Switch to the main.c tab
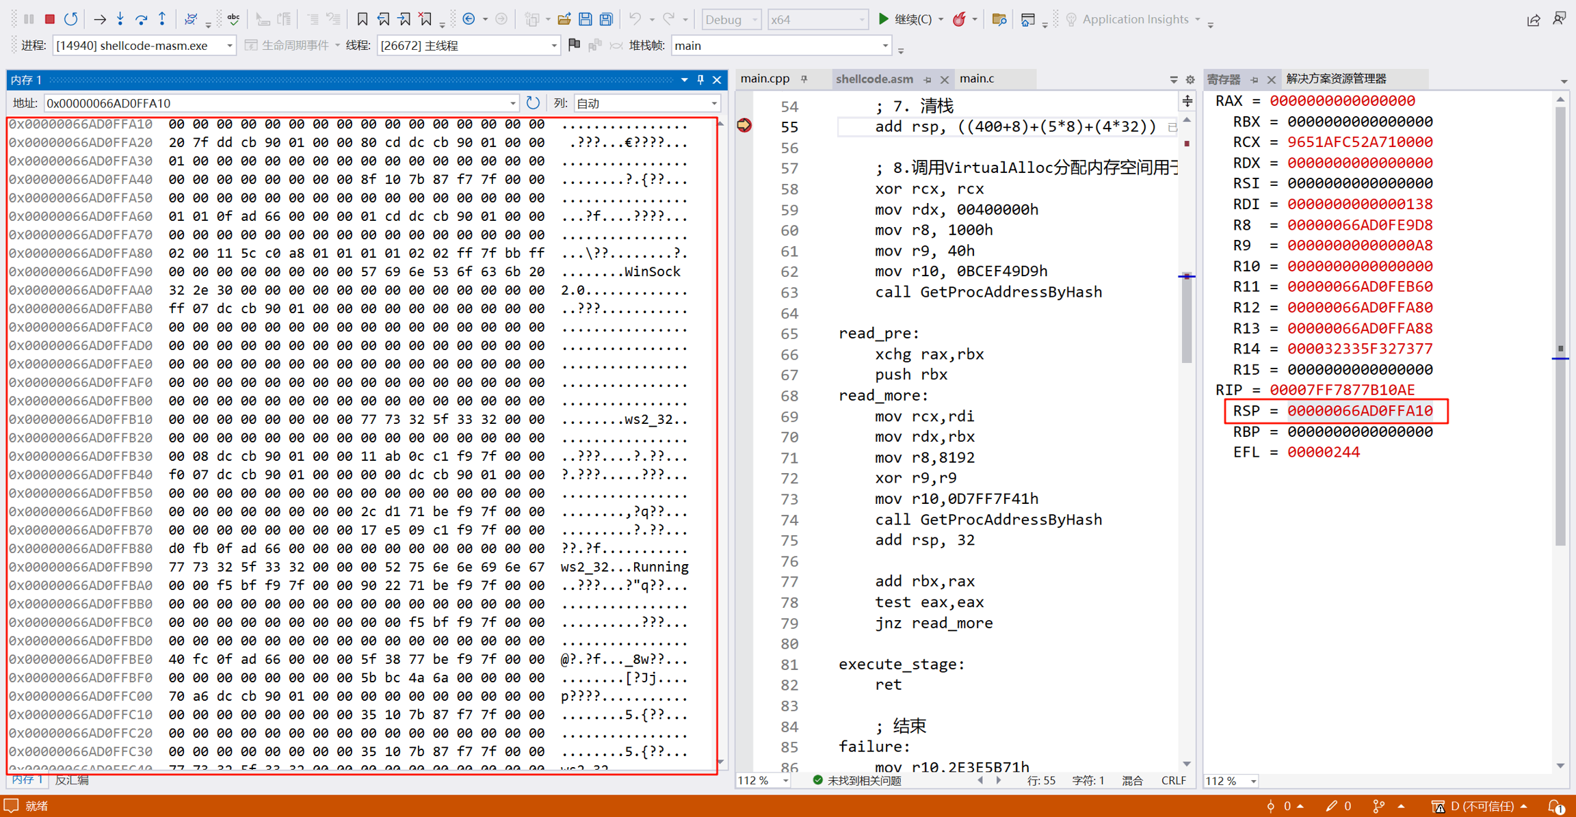 [977, 79]
